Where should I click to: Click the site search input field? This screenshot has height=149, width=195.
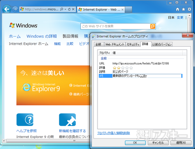tap(115, 26)
